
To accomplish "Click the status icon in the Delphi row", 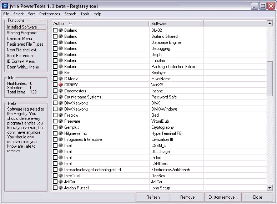I will [x=61, y=54].
